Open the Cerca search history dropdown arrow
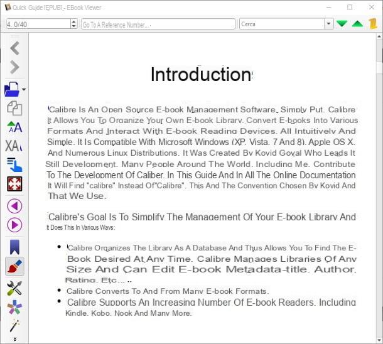 tap(329, 24)
